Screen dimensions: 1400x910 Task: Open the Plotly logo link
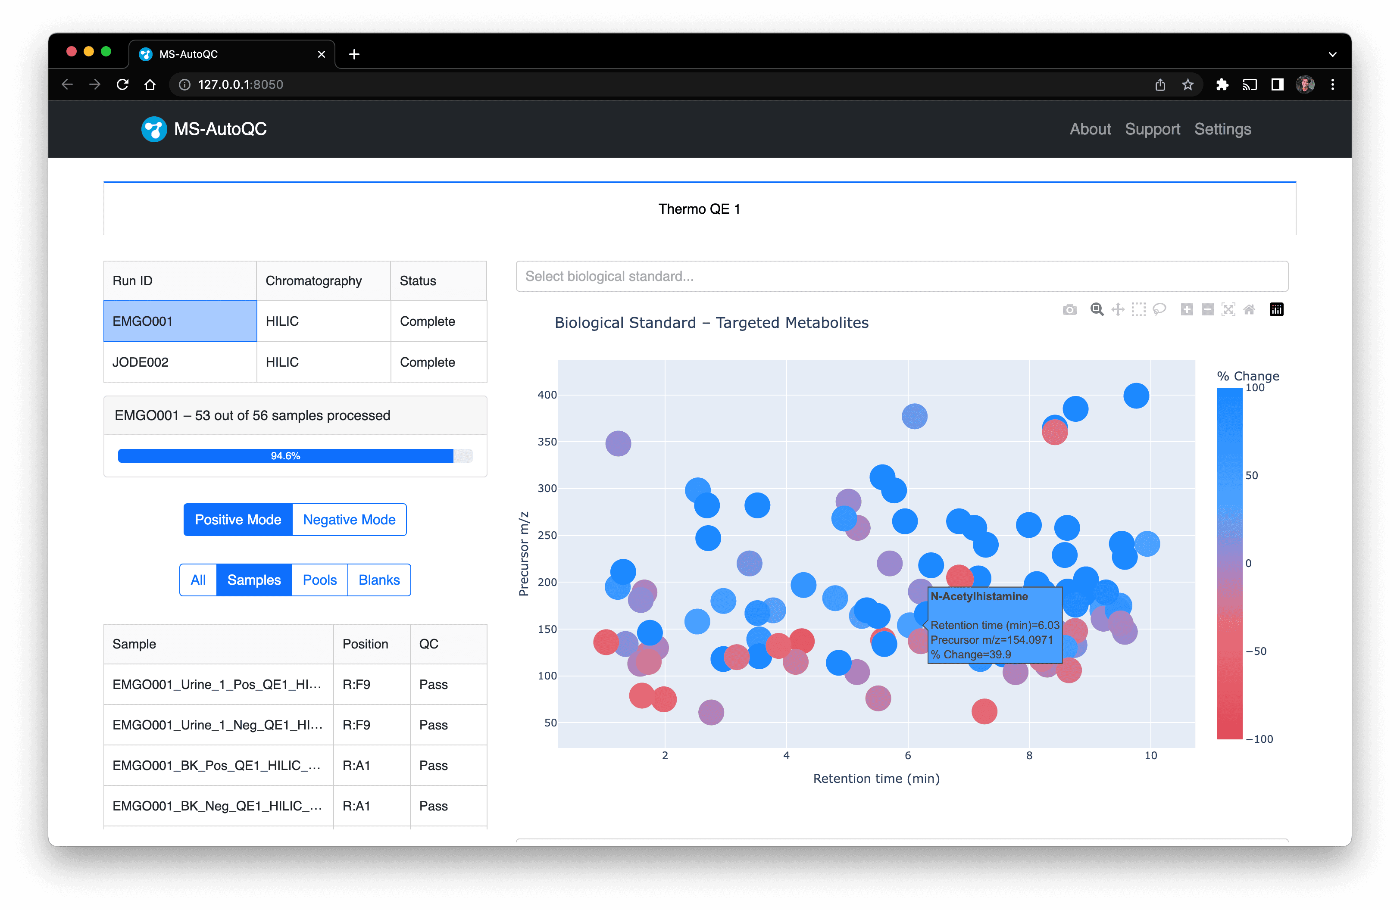(x=1276, y=310)
